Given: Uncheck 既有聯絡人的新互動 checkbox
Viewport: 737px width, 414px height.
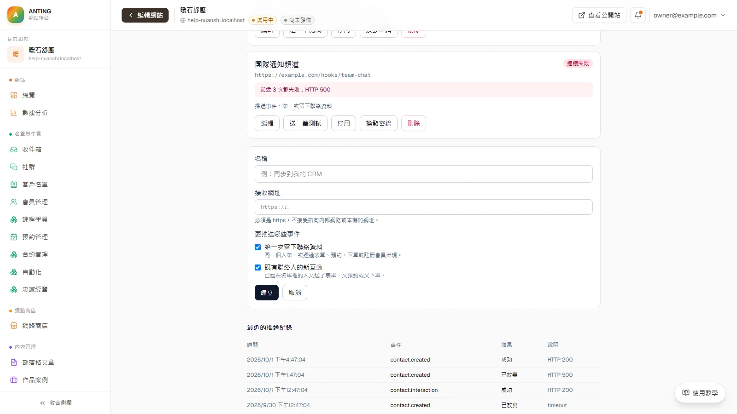Looking at the screenshot, I should [x=258, y=267].
